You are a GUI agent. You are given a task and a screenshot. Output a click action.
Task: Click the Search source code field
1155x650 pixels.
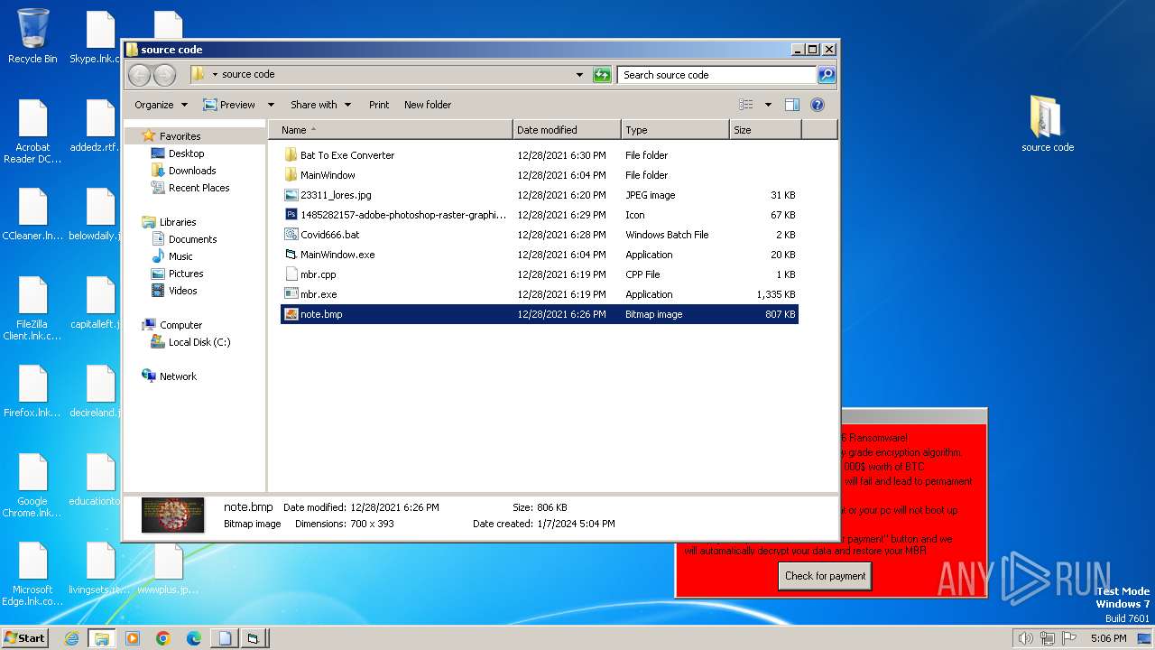[x=717, y=75]
